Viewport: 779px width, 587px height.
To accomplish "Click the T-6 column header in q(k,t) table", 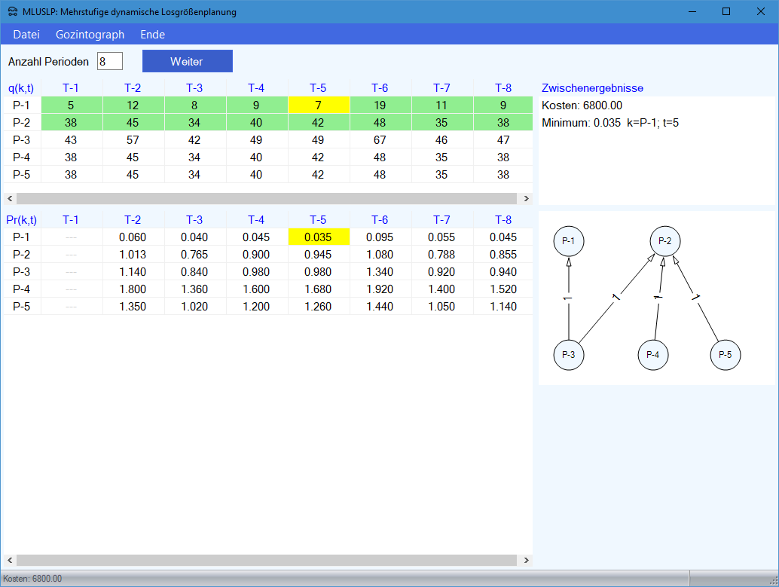I will [x=380, y=88].
